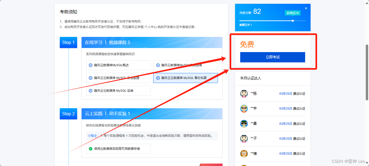Open course 腾讯云数据库MySQL概述
Viewport: 369px width, 166px height.
tap(118, 65)
